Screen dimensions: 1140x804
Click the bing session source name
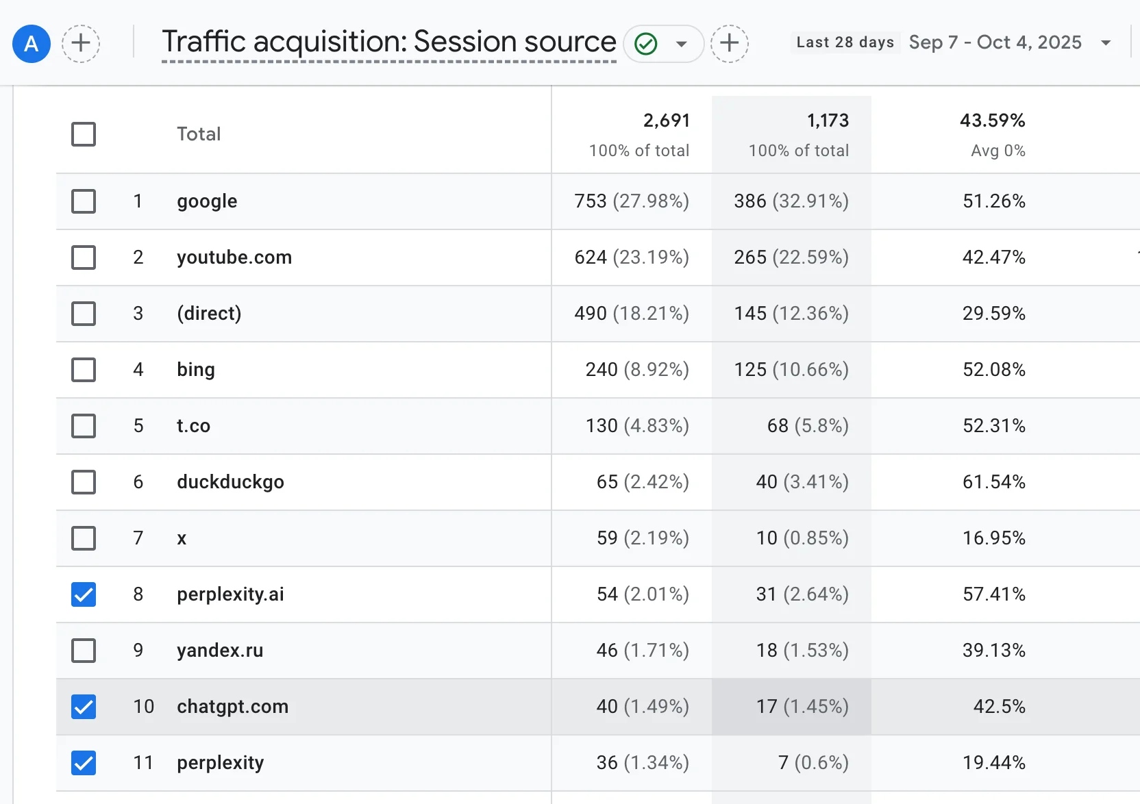pyautogui.click(x=196, y=370)
